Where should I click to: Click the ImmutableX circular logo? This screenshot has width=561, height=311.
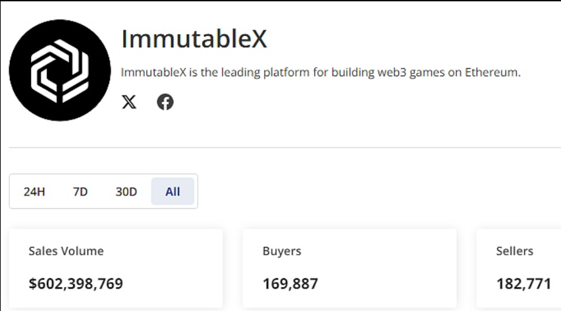coord(60,71)
